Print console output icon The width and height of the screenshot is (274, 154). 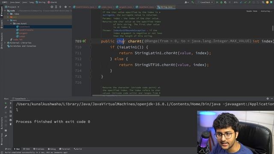coord(11,120)
